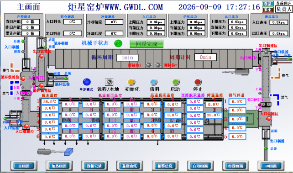Open the 参数画面 screen tab
Image resolution: width=293 pixels, height=173 pixels.
235,166
